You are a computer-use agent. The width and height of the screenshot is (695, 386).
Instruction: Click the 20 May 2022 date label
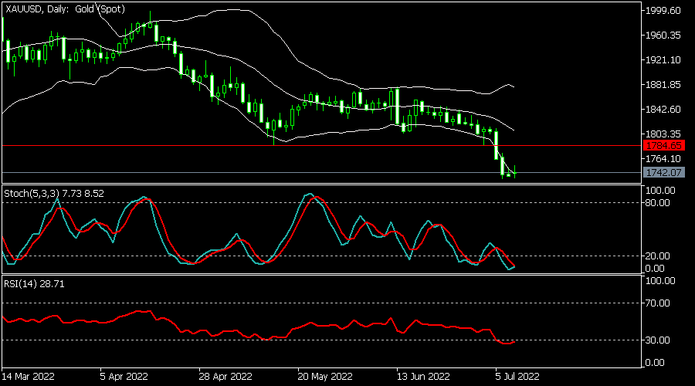pyautogui.click(x=325, y=377)
